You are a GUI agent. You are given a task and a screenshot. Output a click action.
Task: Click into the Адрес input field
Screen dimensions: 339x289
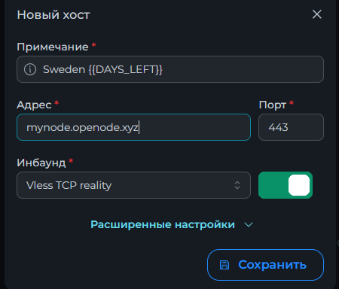[x=133, y=127]
